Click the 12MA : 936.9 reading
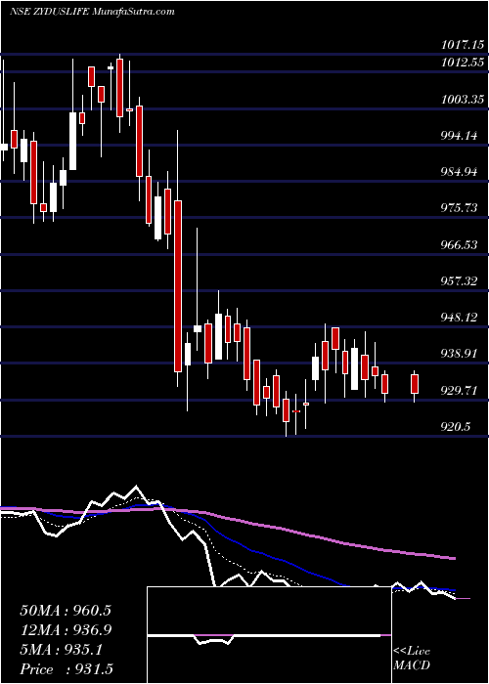The width and height of the screenshot is (489, 684). 66,630
